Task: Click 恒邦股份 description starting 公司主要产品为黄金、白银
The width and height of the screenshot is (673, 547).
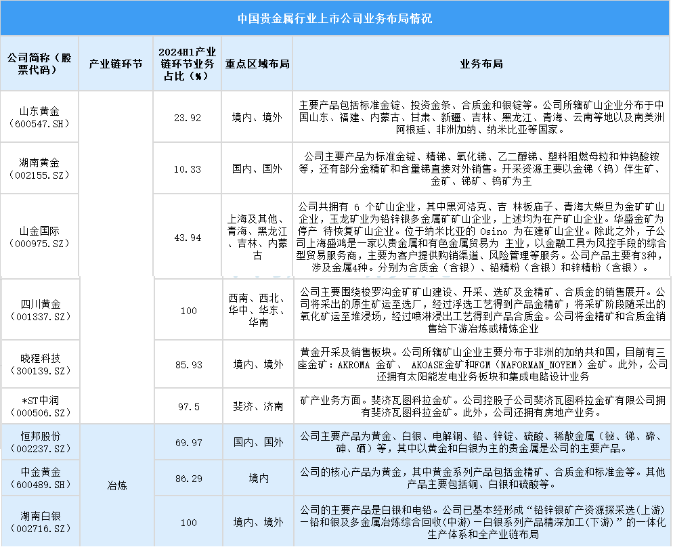Action: pos(483,442)
